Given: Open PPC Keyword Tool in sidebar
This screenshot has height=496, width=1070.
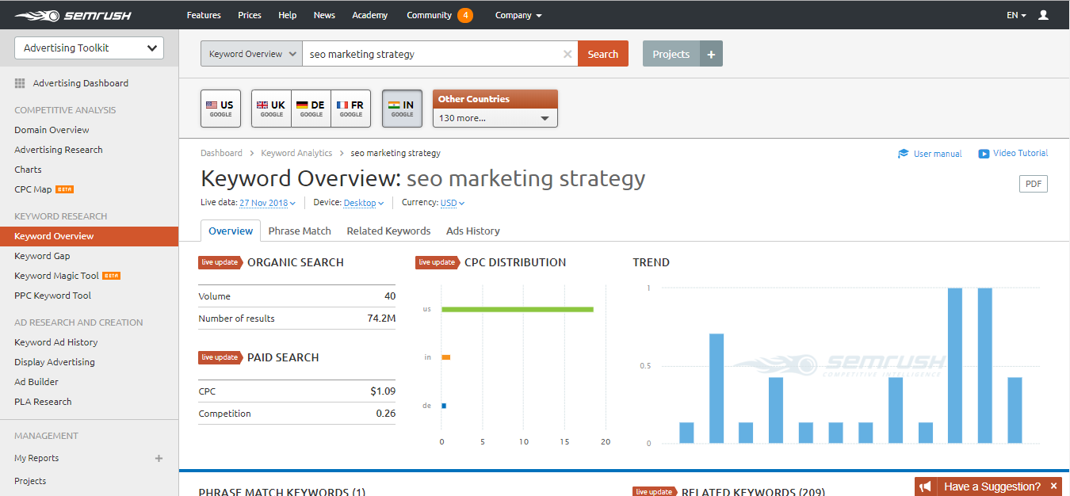Looking at the screenshot, I should point(52,296).
